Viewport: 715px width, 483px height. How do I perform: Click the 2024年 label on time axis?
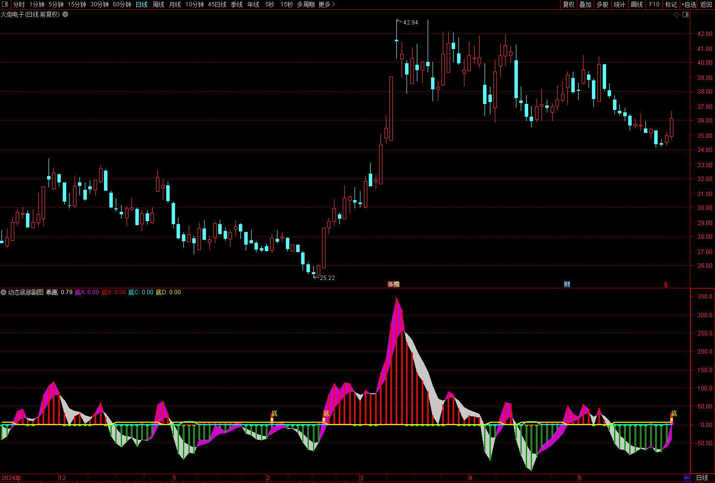click(x=11, y=478)
